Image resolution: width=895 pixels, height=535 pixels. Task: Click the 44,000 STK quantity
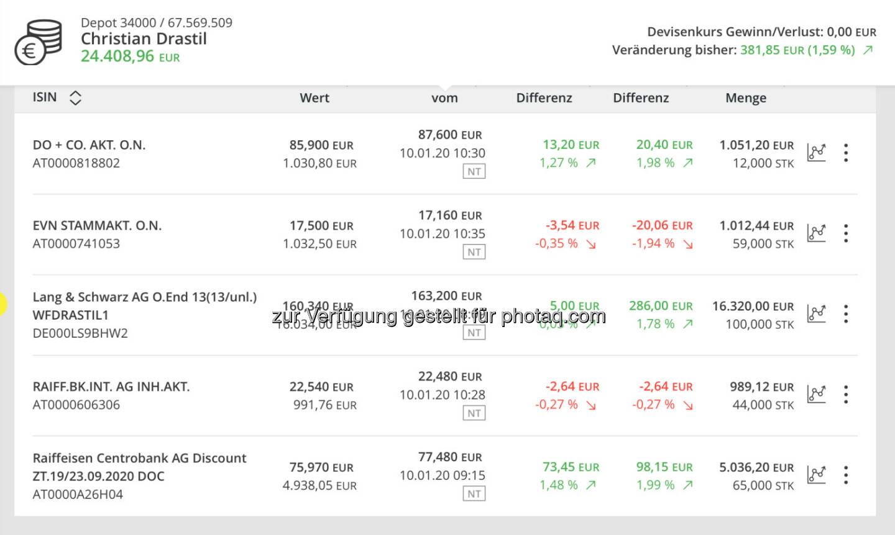763,405
